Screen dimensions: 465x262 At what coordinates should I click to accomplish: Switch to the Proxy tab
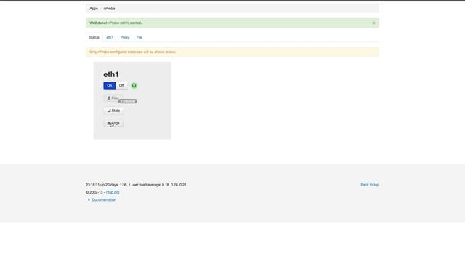pyautogui.click(x=125, y=37)
